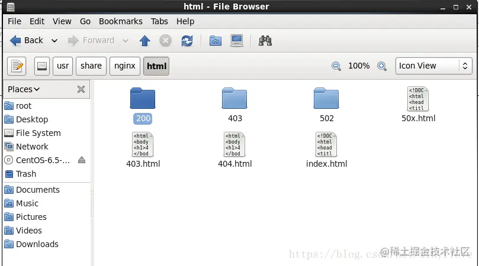Reload the current folder

[x=187, y=41]
